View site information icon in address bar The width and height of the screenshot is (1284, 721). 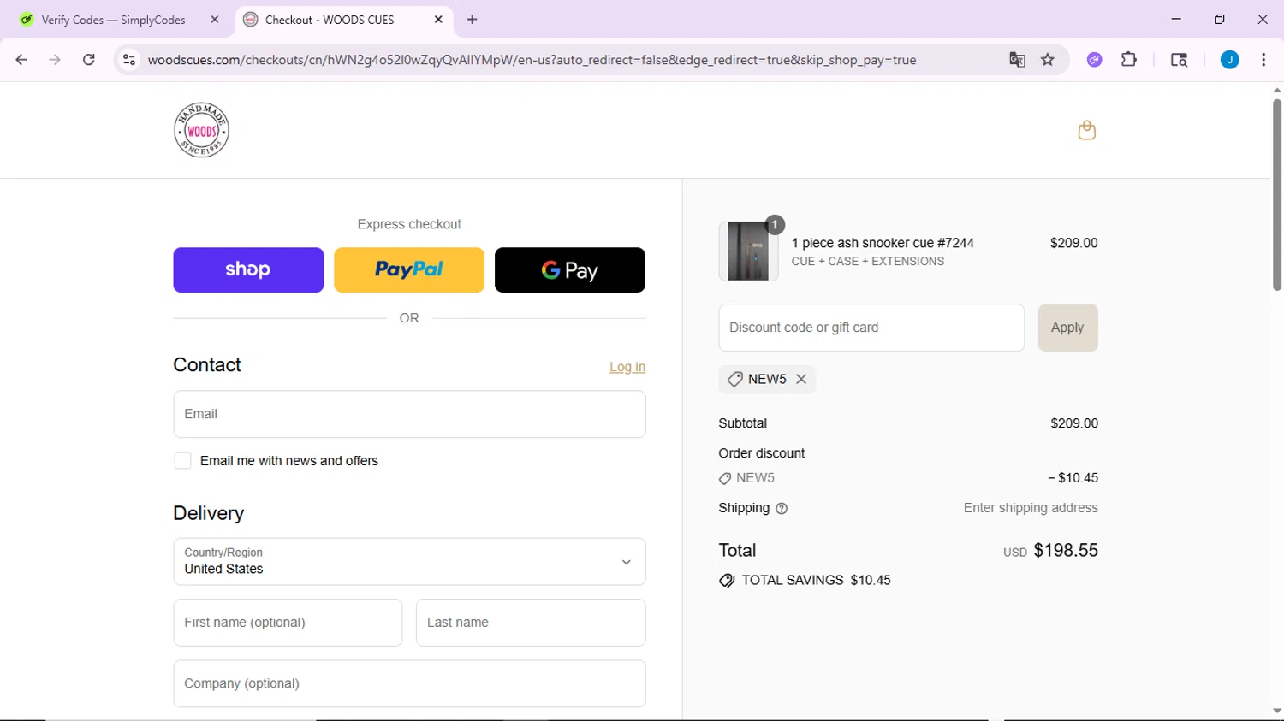point(129,60)
